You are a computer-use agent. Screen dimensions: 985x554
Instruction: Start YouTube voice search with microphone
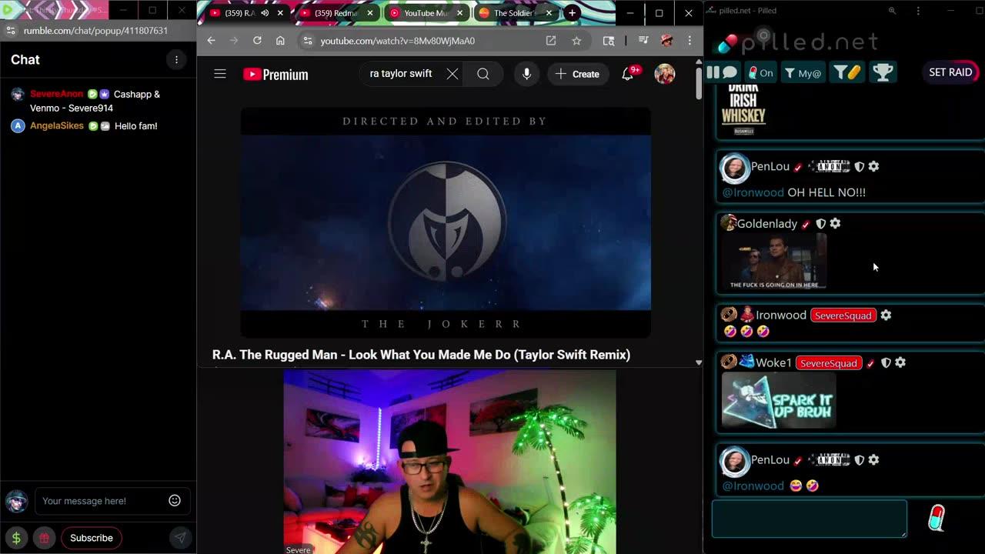pyautogui.click(x=526, y=74)
